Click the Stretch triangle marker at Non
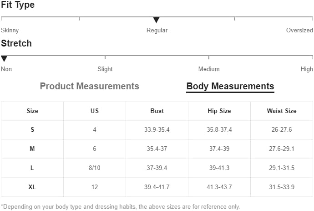 click(x=4, y=59)
